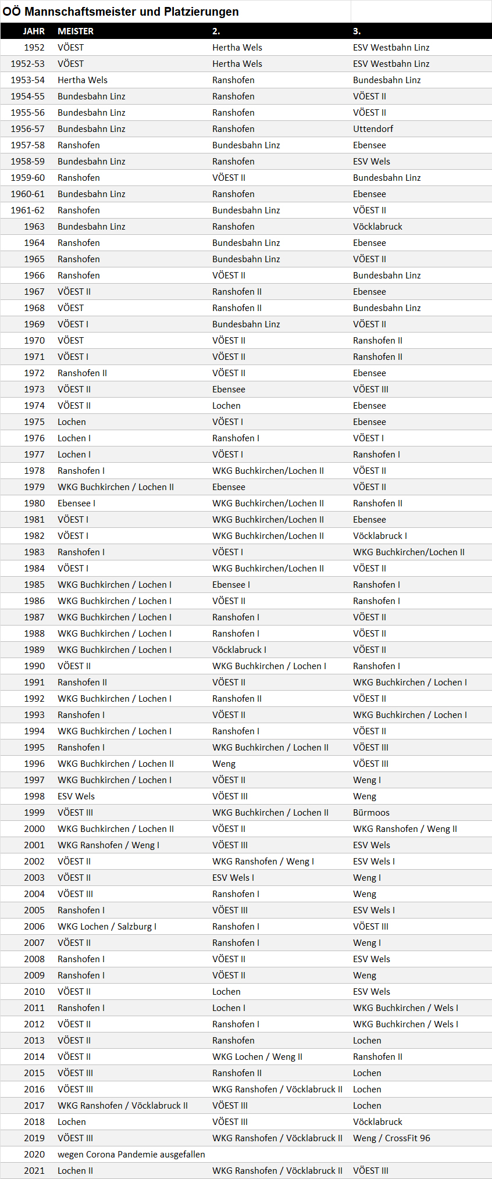This screenshot has height=1179, width=492.
Task: Click third place 'Weng / CrossFit 96'
Action: tap(391, 1138)
